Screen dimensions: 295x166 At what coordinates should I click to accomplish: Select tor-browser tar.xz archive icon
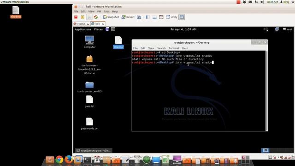point(89,65)
